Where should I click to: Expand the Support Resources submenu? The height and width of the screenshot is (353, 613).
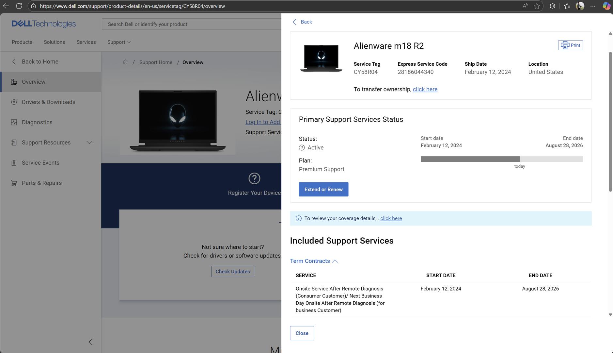[x=89, y=143]
